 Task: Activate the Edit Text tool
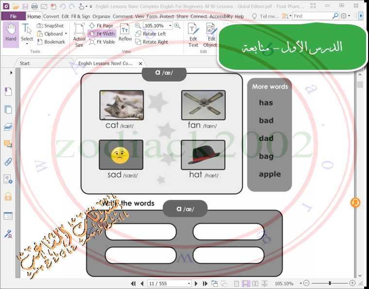click(193, 35)
